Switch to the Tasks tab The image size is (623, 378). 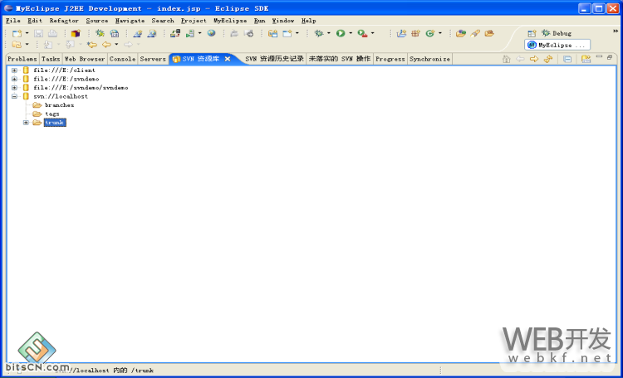tap(51, 59)
